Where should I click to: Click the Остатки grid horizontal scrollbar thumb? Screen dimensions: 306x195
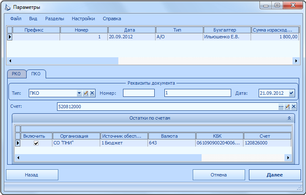coord(111,158)
